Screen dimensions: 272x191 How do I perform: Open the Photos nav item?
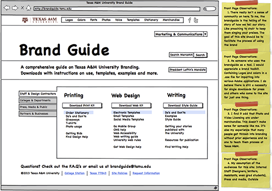(106, 20)
